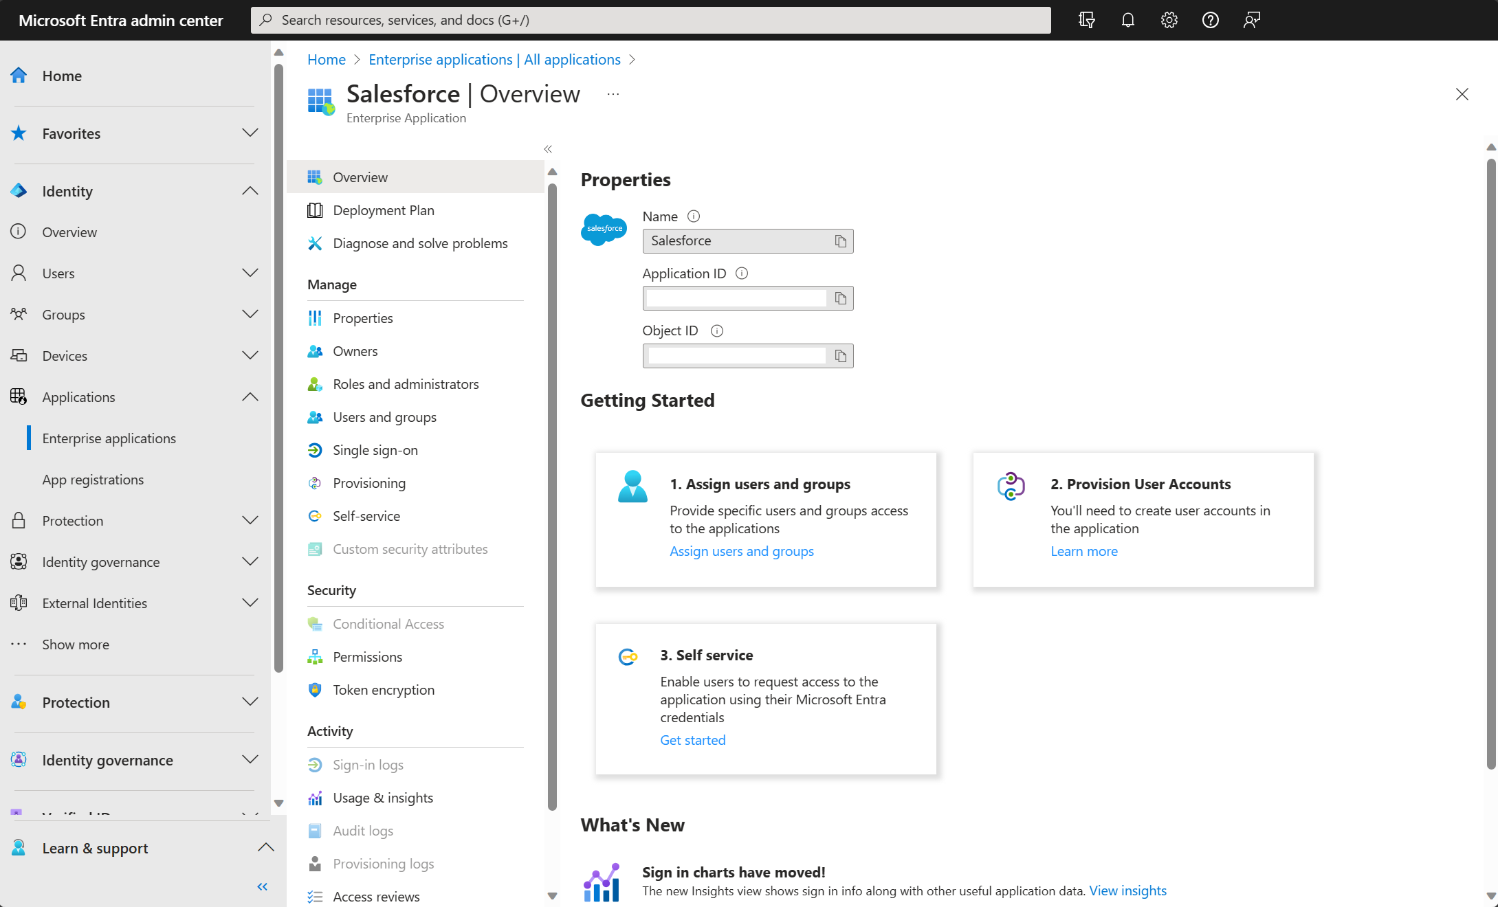
Task: Click the Application ID copy button
Action: click(x=840, y=298)
